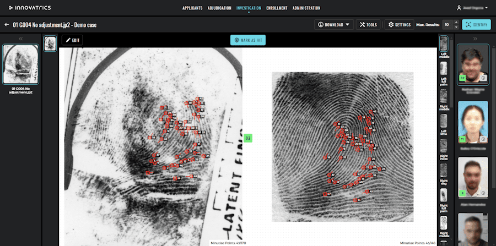Open the user account dropdown
496x246 pixels.
(x=473, y=8)
